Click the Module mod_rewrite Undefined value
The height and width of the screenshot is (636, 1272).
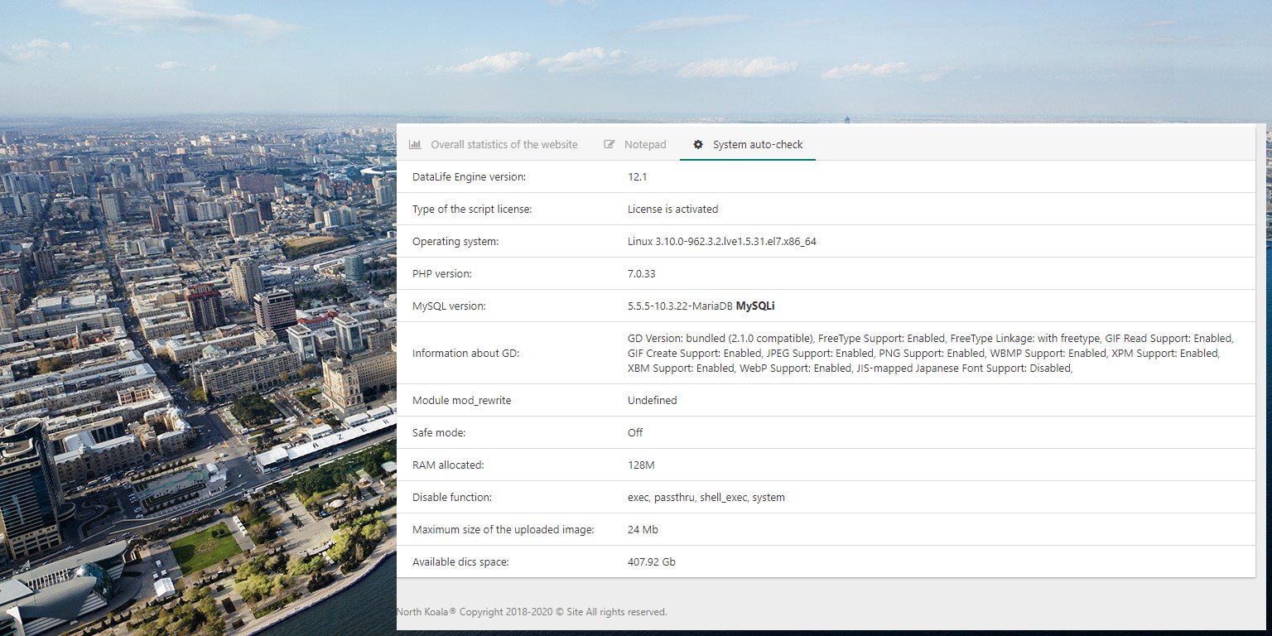click(x=653, y=400)
